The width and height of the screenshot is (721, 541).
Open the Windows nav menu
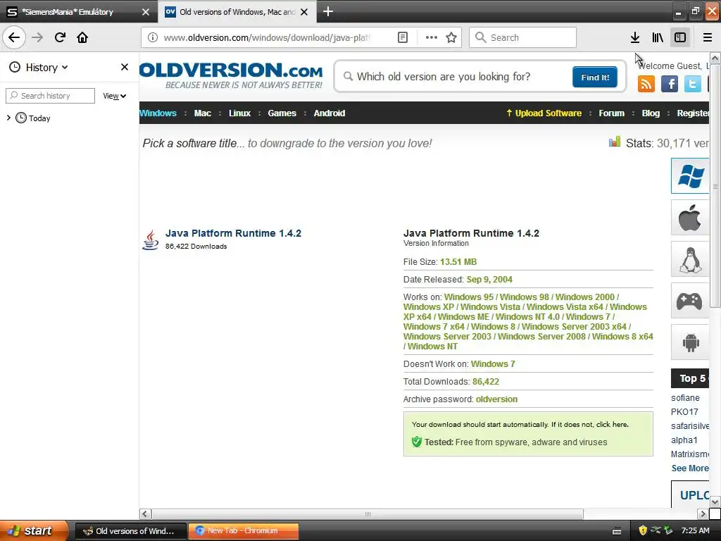(158, 113)
